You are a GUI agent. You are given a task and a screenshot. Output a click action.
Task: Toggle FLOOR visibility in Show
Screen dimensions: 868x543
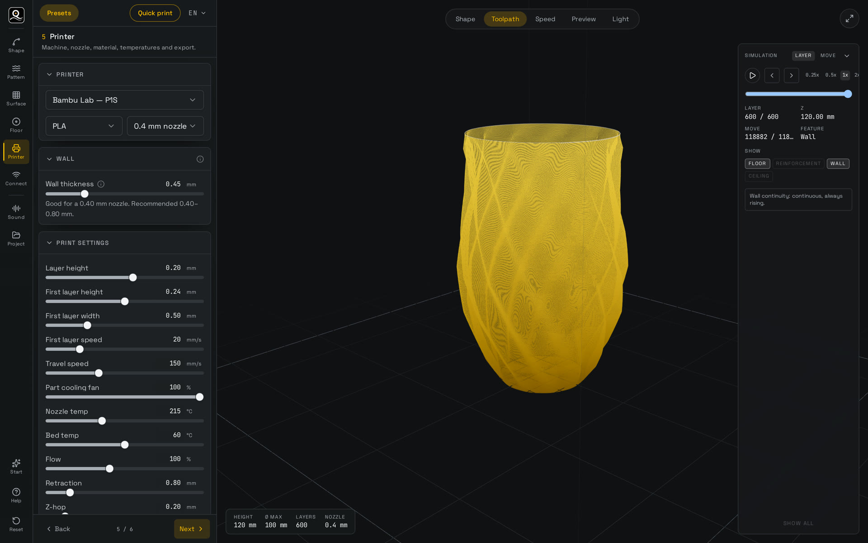pos(757,164)
